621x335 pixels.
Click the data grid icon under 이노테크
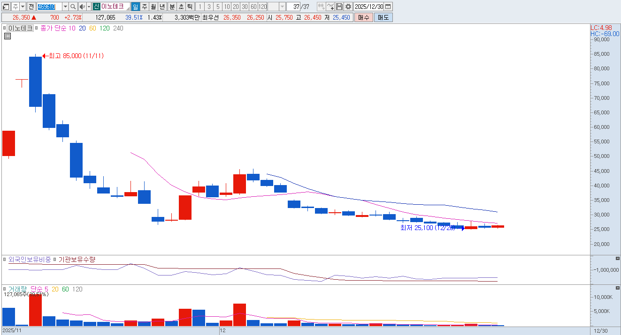pyautogui.click(x=8, y=36)
